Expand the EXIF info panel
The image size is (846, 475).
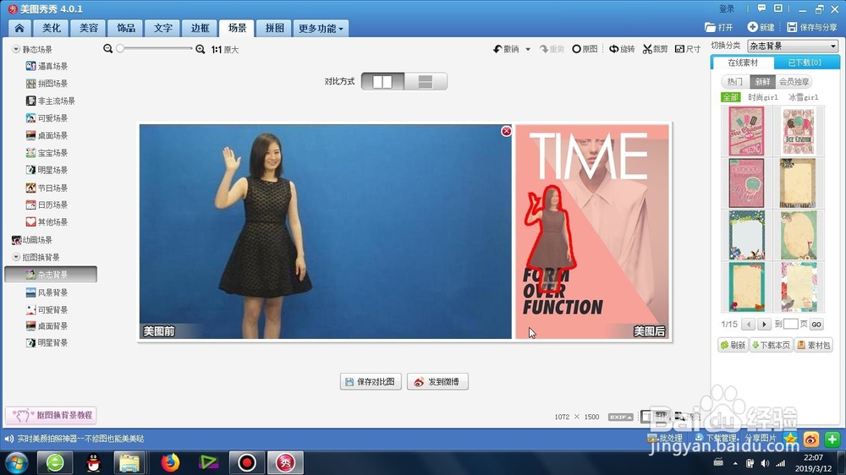click(x=620, y=417)
